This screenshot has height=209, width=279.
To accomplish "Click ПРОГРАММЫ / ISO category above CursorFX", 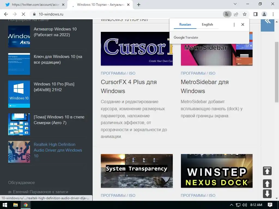I will click(x=118, y=73).
